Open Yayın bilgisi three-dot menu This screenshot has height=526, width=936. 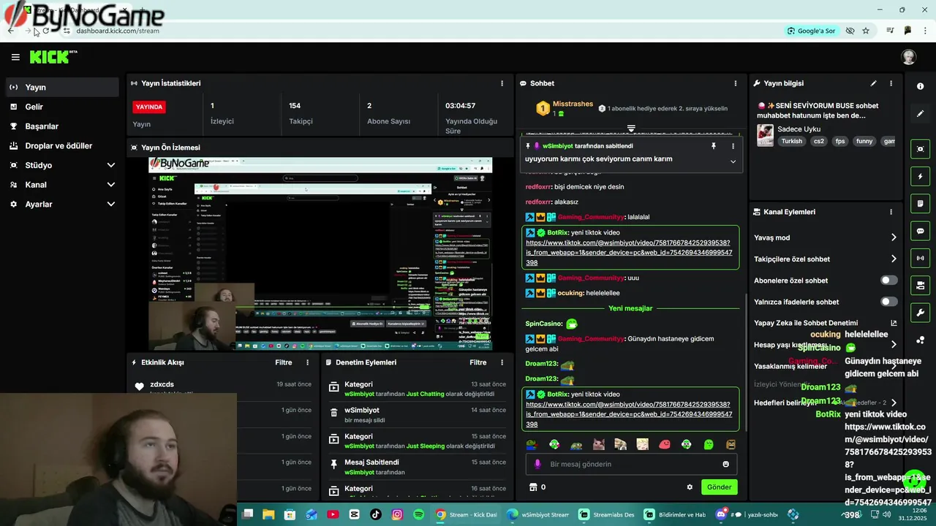click(x=891, y=83)
